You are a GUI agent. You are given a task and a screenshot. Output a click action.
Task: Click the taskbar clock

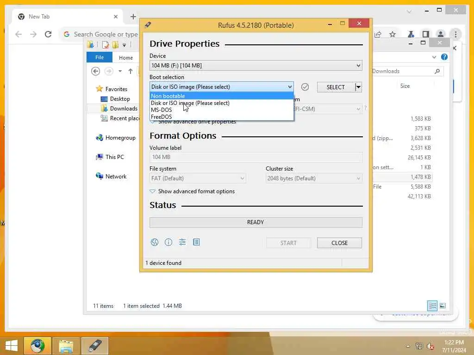point(454,346)
